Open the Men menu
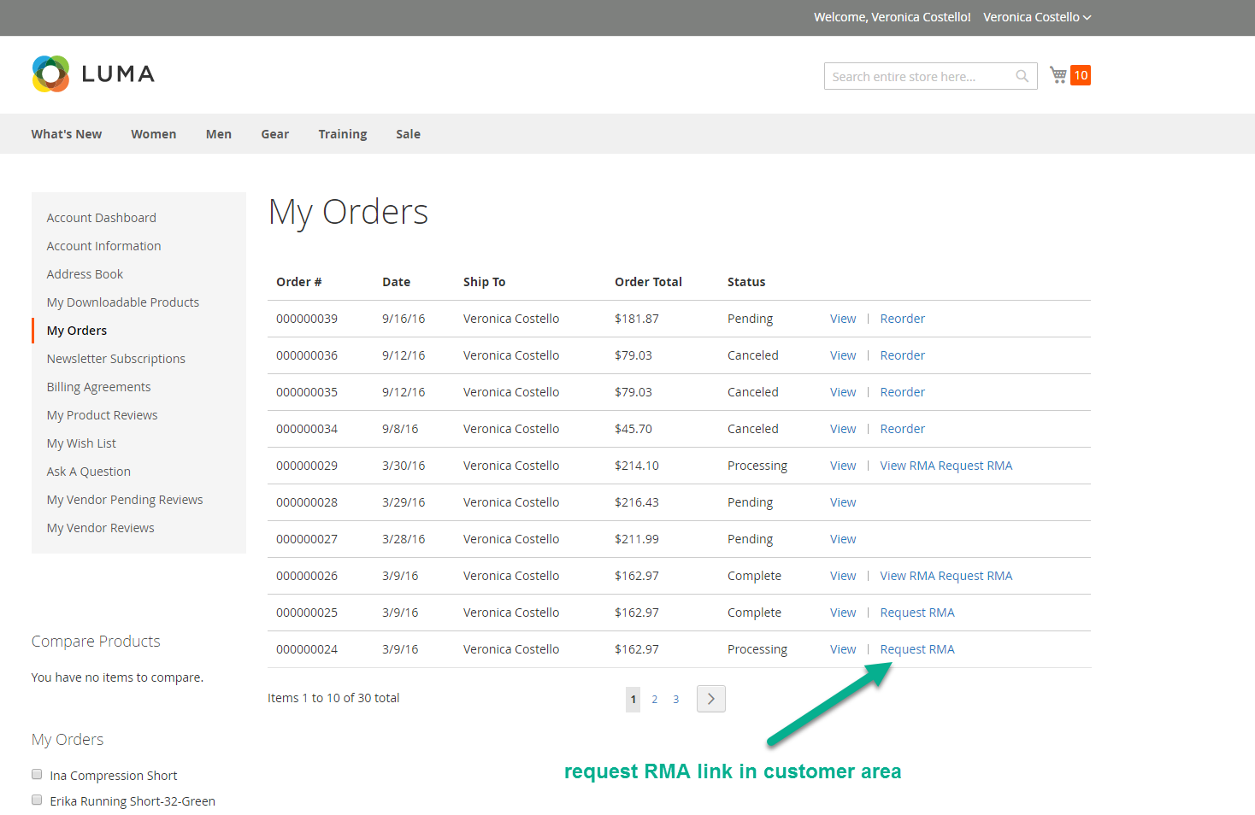 (219, 134)
